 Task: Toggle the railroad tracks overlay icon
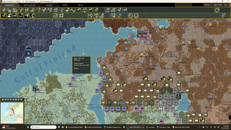pos(32,10)
